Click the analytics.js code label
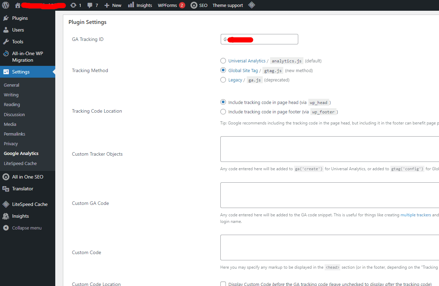 (x=287, y=61)
